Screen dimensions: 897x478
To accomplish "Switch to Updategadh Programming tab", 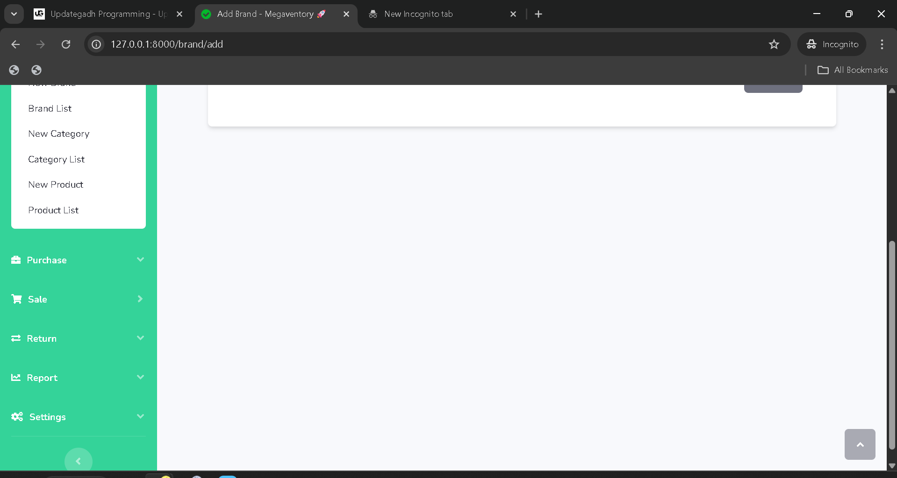I will 108,14.
